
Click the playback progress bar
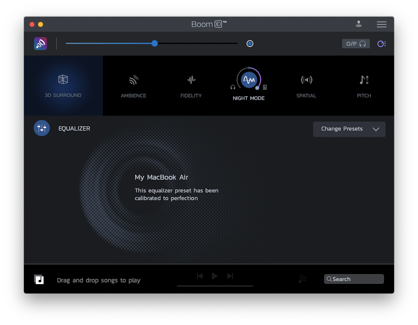point(215,286)
